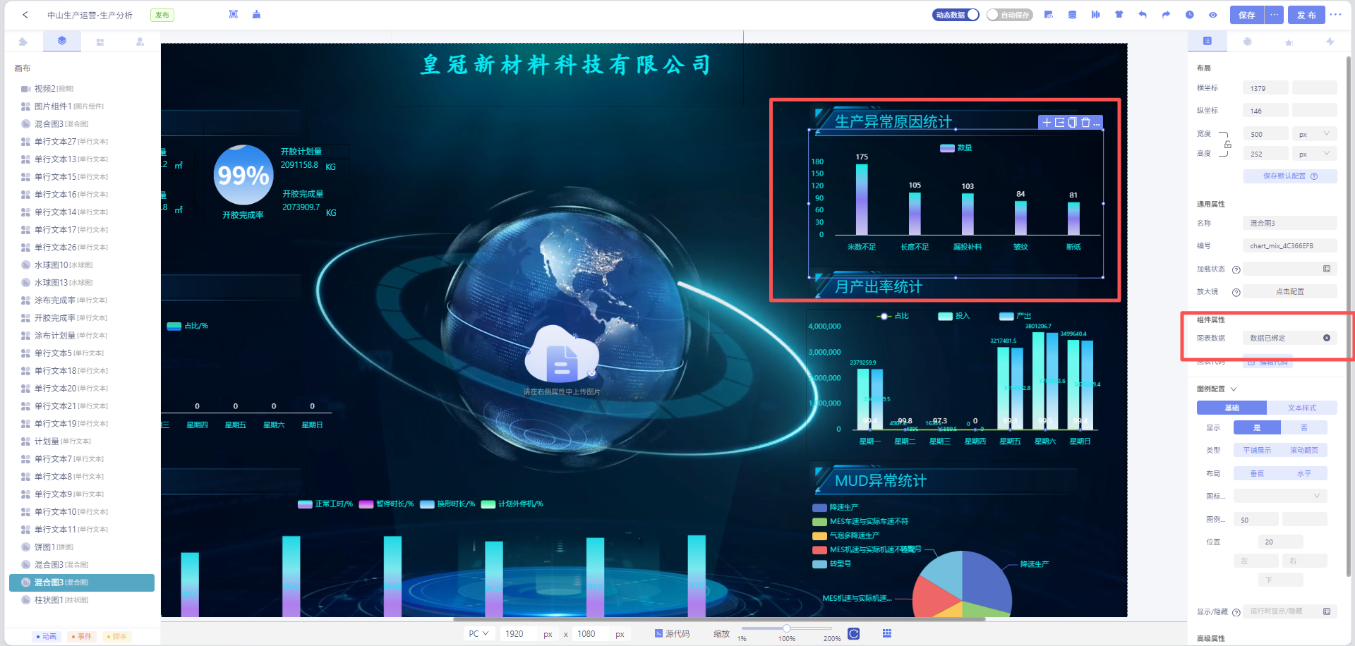Click the help icon next to 显示/隐藏
1355x646 pixels.
point(1236,612)
